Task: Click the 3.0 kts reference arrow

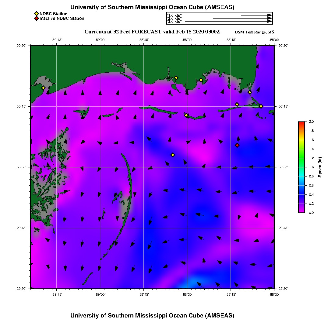Action: pos(228,22)
